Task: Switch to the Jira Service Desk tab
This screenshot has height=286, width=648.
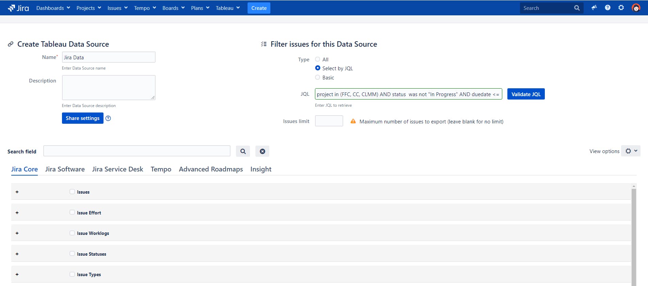Action: [118, 169]
